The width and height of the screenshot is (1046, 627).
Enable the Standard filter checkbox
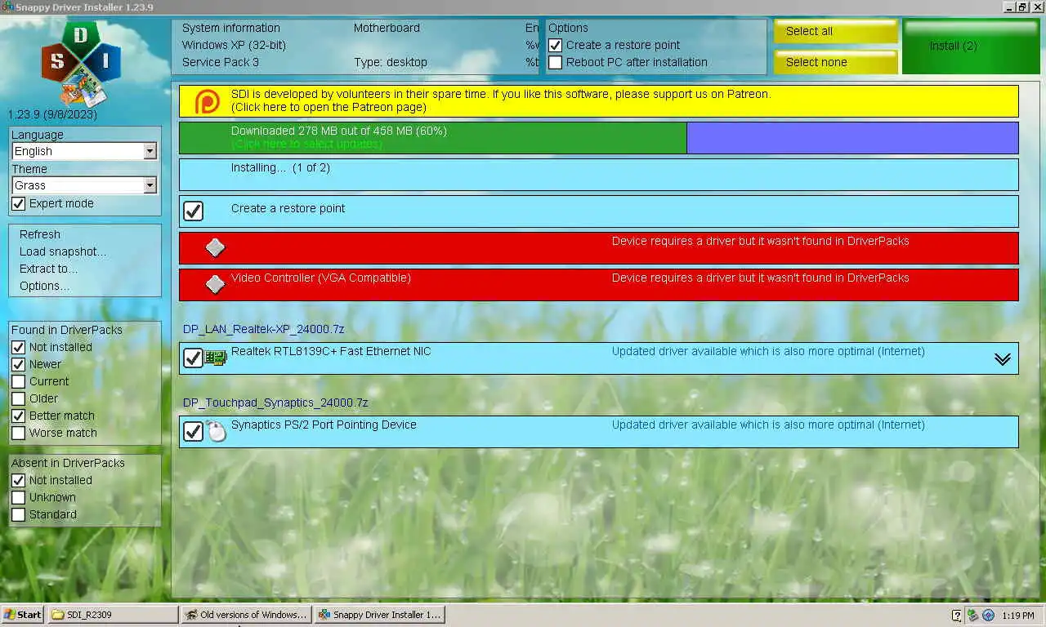[x=19, y=515]
